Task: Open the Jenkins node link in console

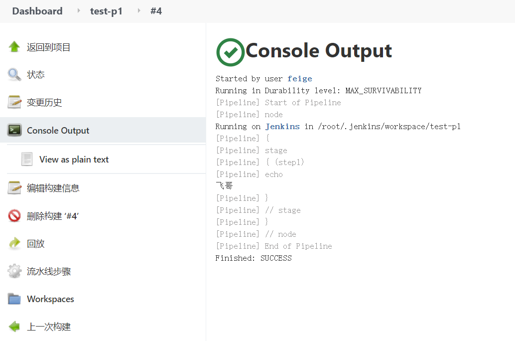Action: click(x=282, y=126)
